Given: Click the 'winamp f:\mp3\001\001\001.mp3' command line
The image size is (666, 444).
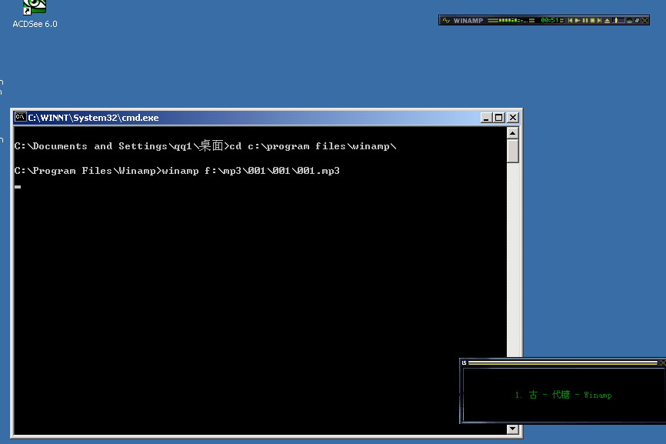Looking at the screenshot, I should (251, 171).
